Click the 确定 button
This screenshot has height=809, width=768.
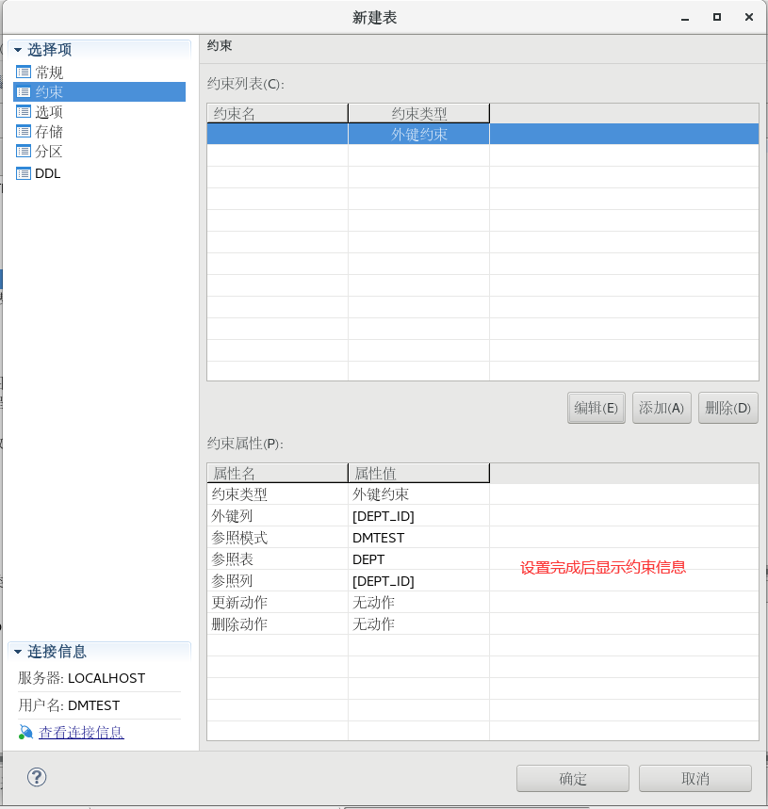click(572, 778)
